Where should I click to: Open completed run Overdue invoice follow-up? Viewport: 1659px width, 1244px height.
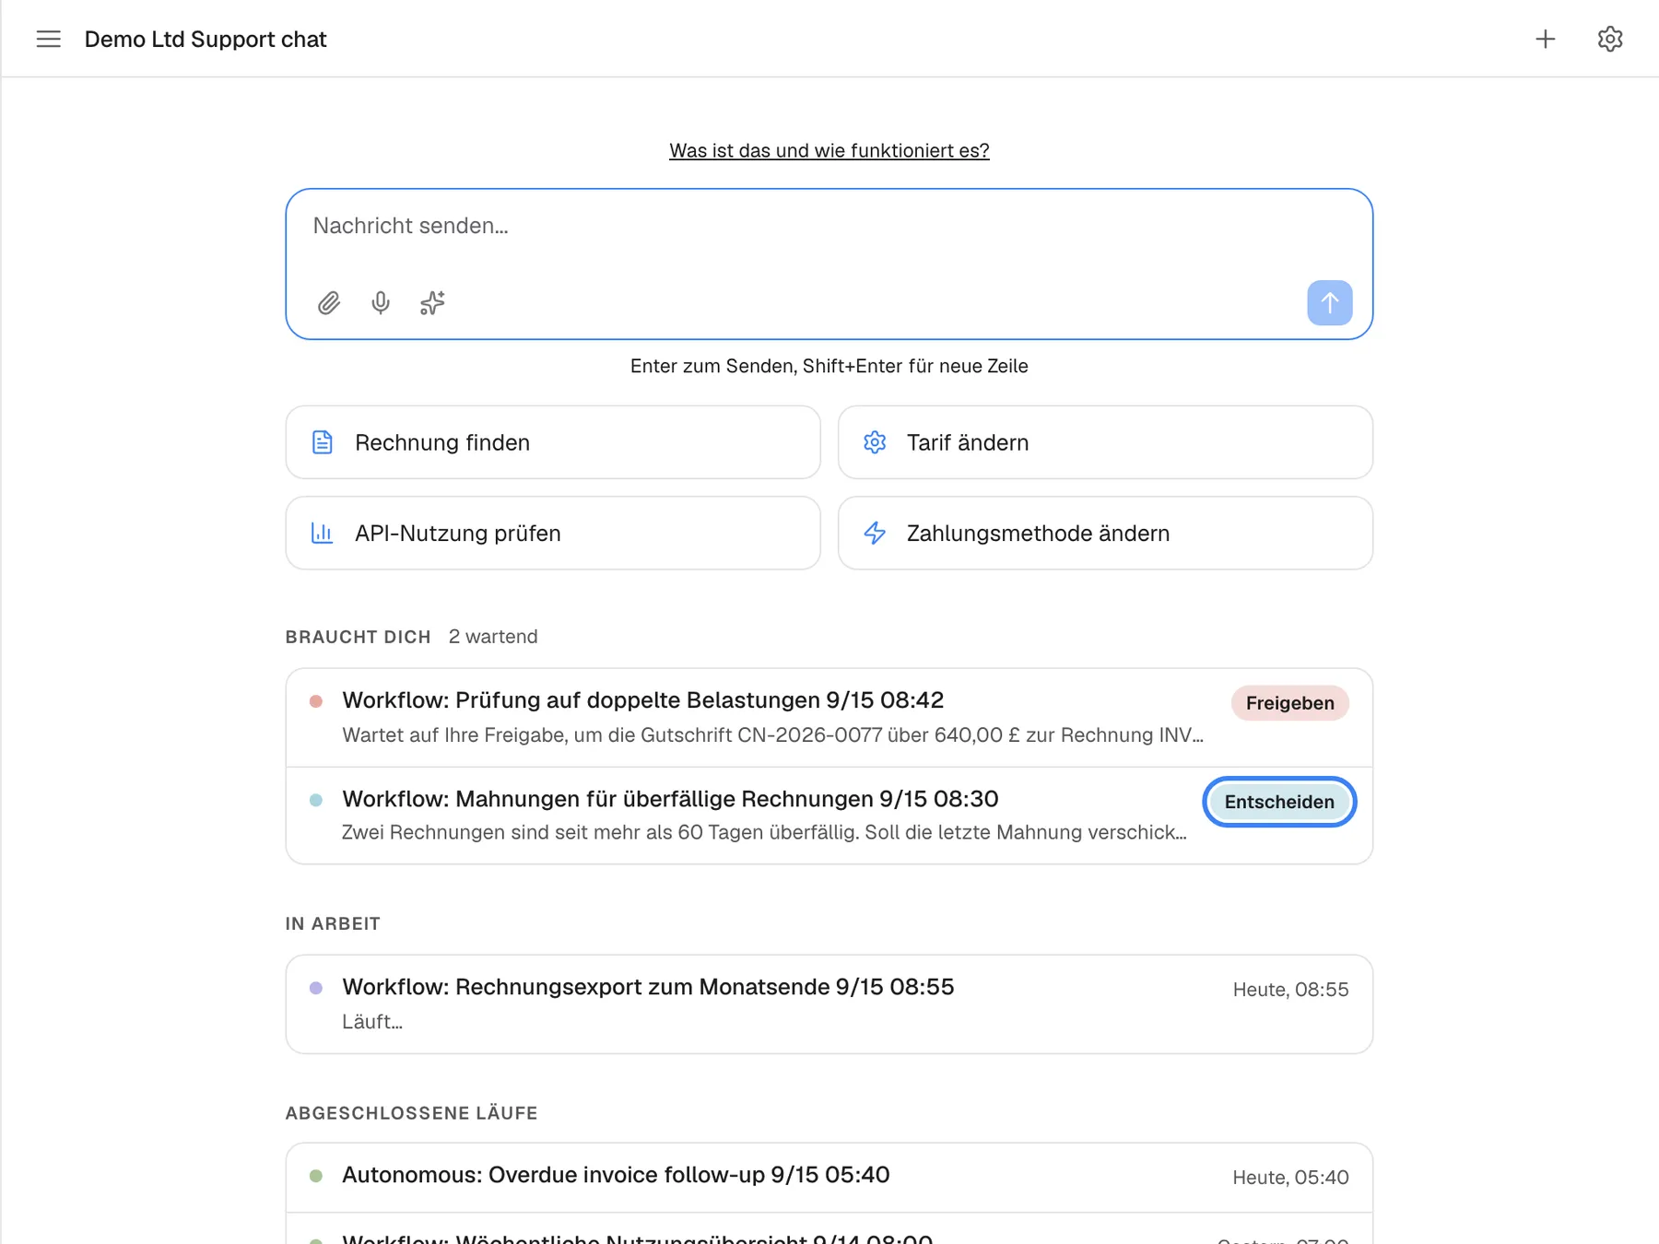pos(829,1177)
